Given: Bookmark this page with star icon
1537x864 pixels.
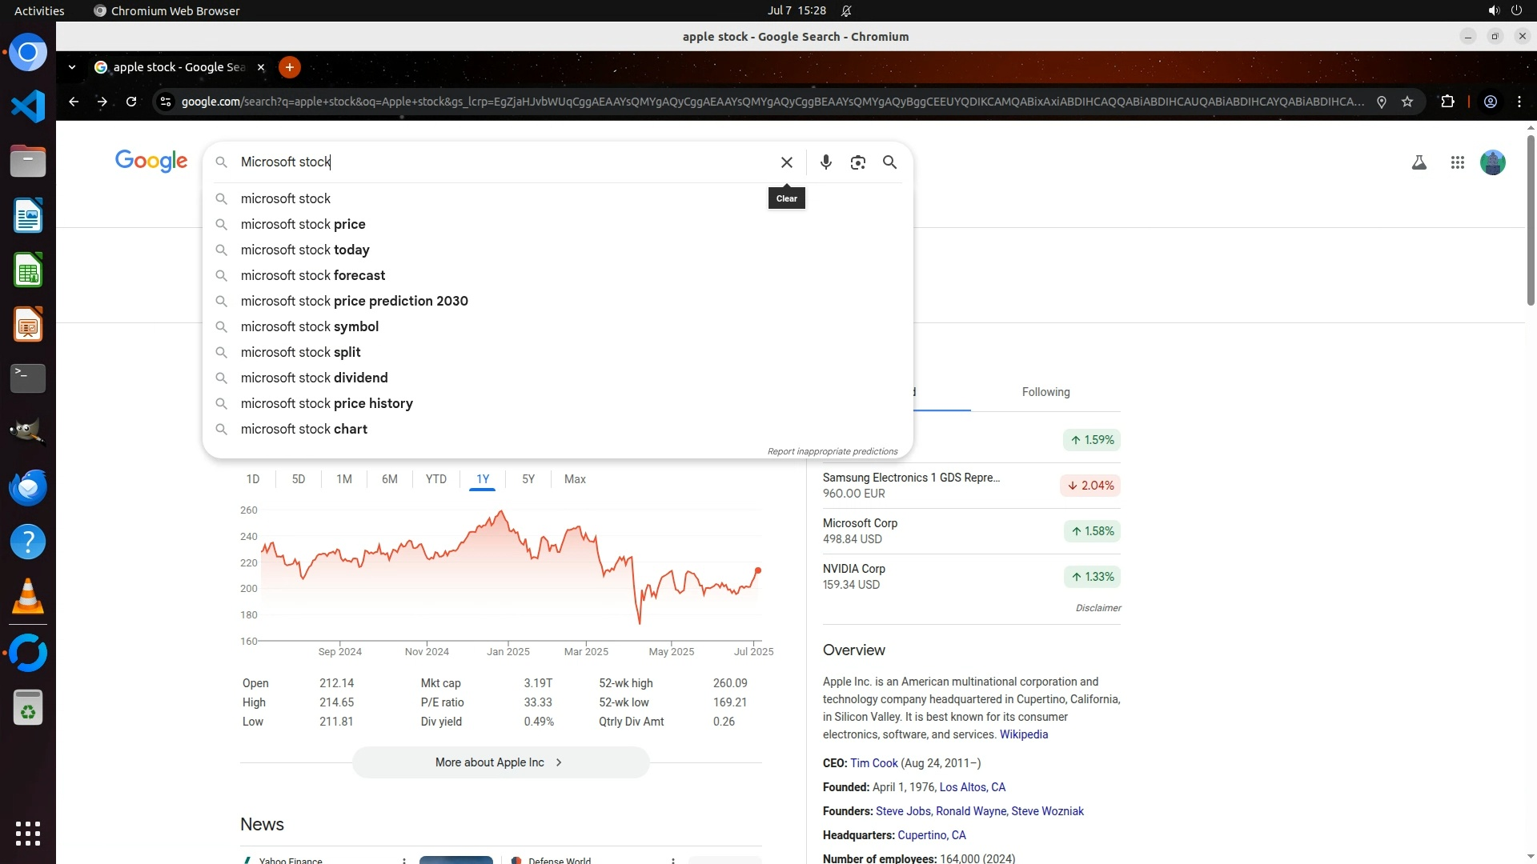Looking at the screenshot, I should (1407, 102).
